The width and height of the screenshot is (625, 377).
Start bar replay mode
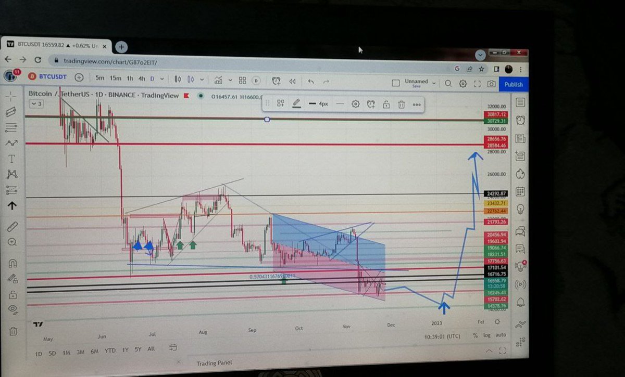click(293, 81)
